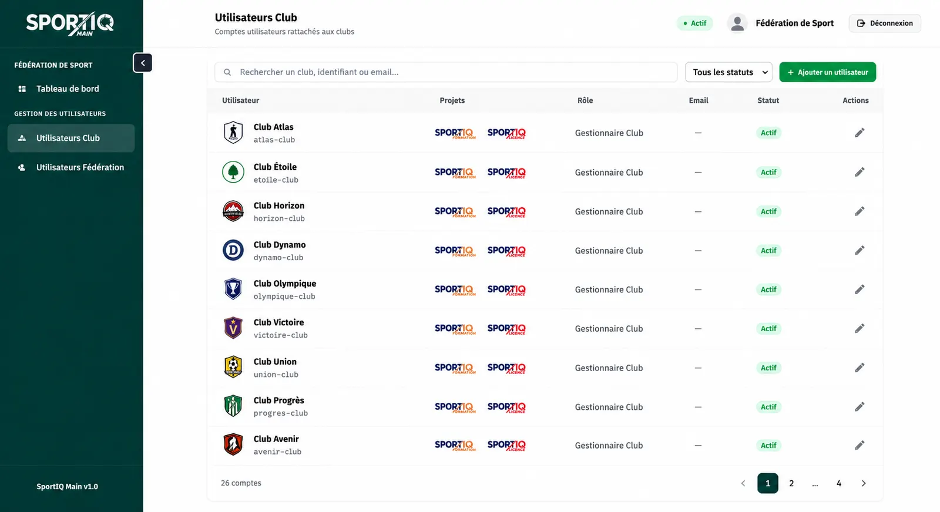Go to next page with right chevron
The height and width of the screenshot is (512, 940).
pyautogui.click(x=863, y=483)
